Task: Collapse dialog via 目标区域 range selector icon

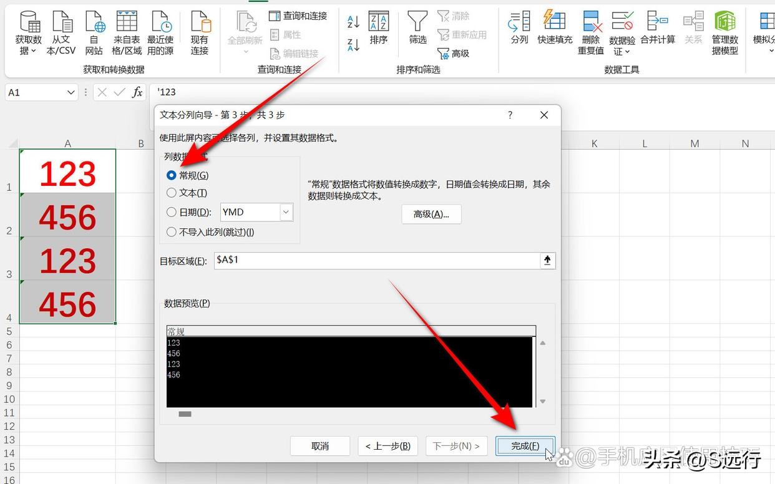Action: 547,261
